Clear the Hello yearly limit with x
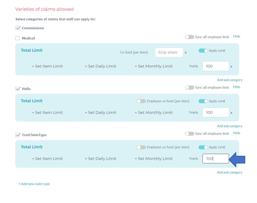 point(231,113)
